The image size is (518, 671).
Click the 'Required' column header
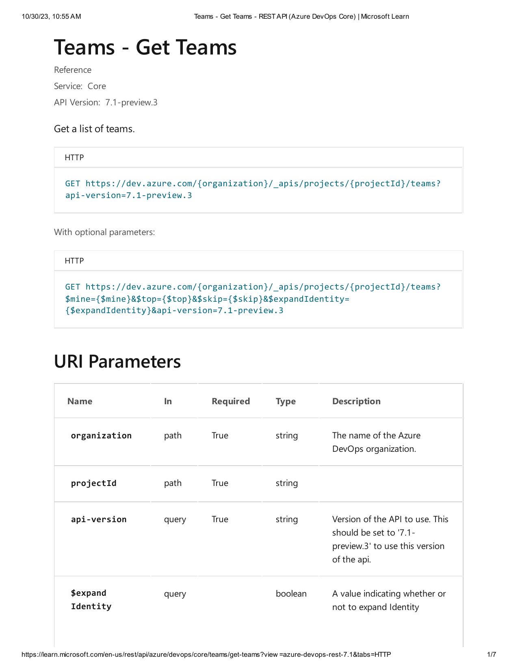230,401
